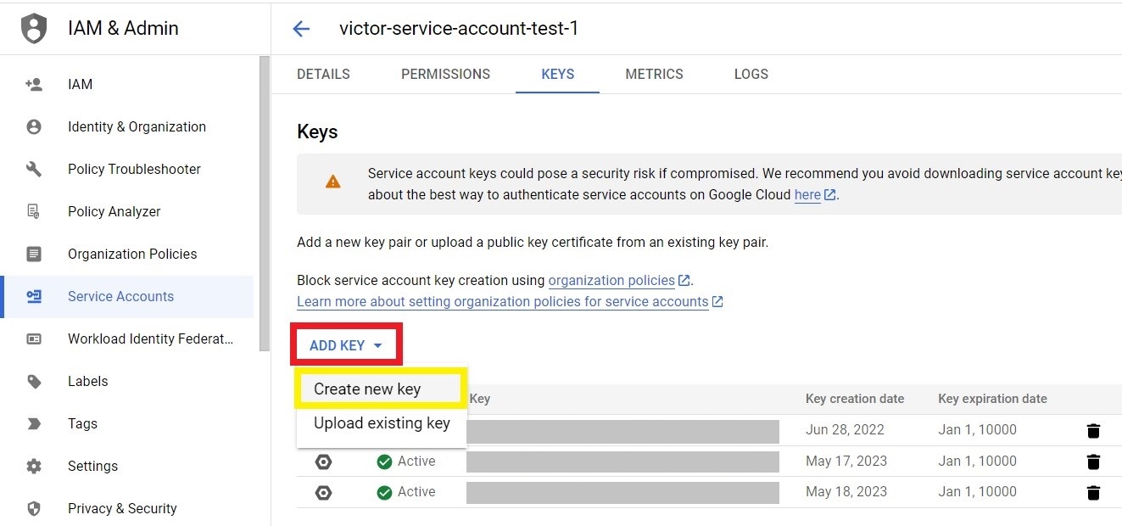Image resolution: width=1122 pixels, height=526 pixels.
Task: Switch to the Metrics tab
Action: pyautogui.click(x=654, y=74)
